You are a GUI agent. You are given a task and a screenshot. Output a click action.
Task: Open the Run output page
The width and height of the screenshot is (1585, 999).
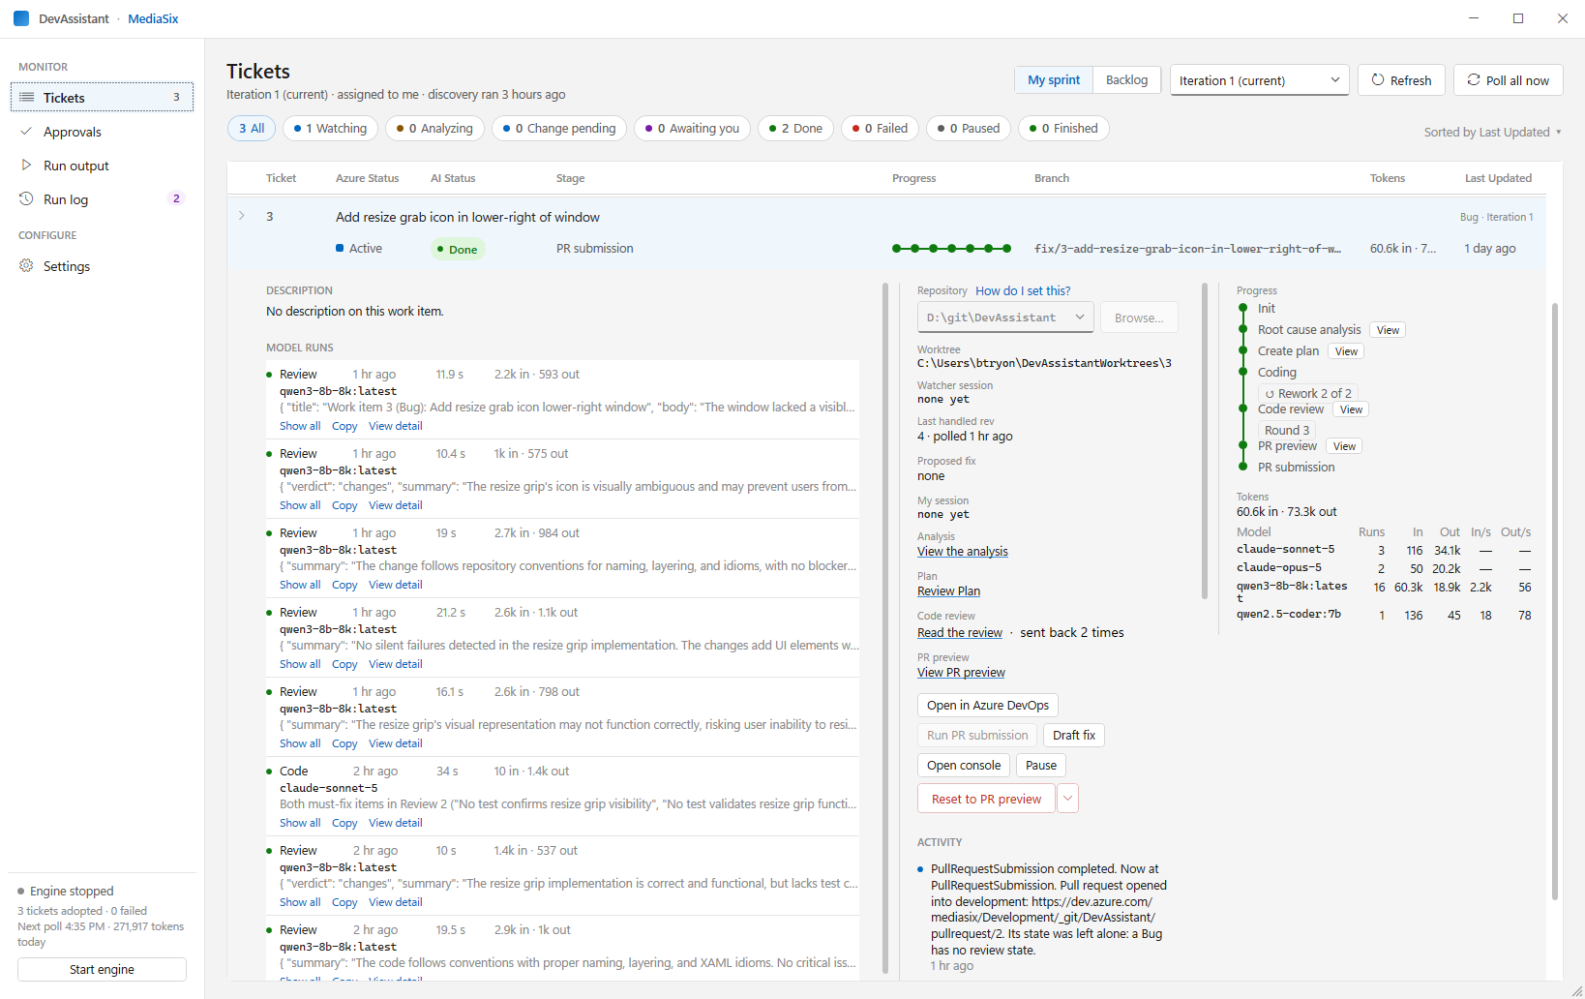coord(102,165)
